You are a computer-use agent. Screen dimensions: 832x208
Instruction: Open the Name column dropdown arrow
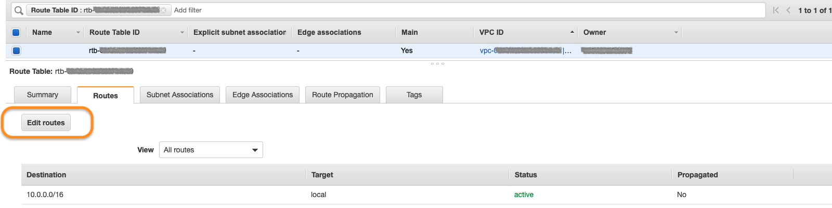78,32
